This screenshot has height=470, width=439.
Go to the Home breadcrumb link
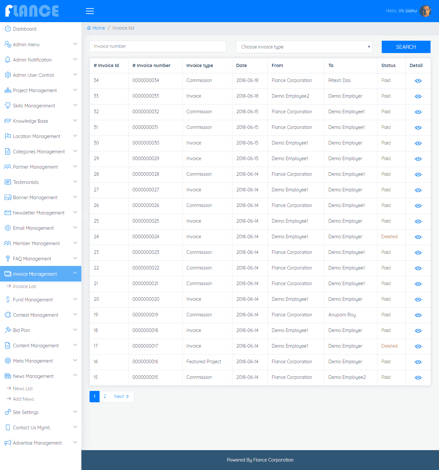click(96, 28)
